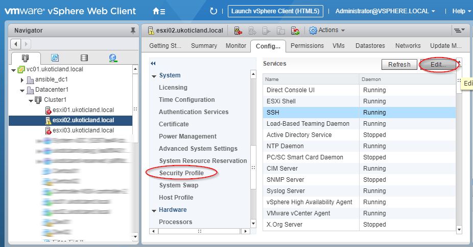This screenshot has width=473, height=247.
Task: Collapse the System settings section
Action: 154,76
